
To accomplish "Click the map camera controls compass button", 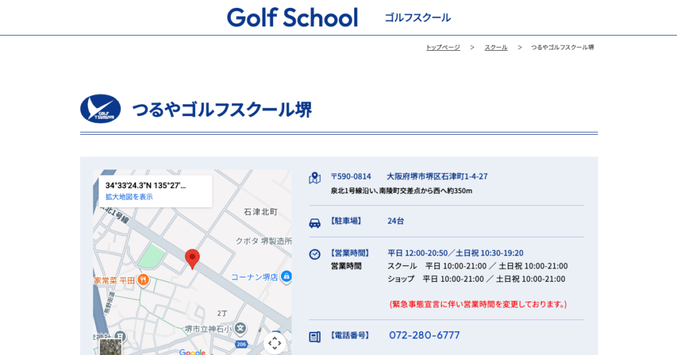I will [274, 342].
